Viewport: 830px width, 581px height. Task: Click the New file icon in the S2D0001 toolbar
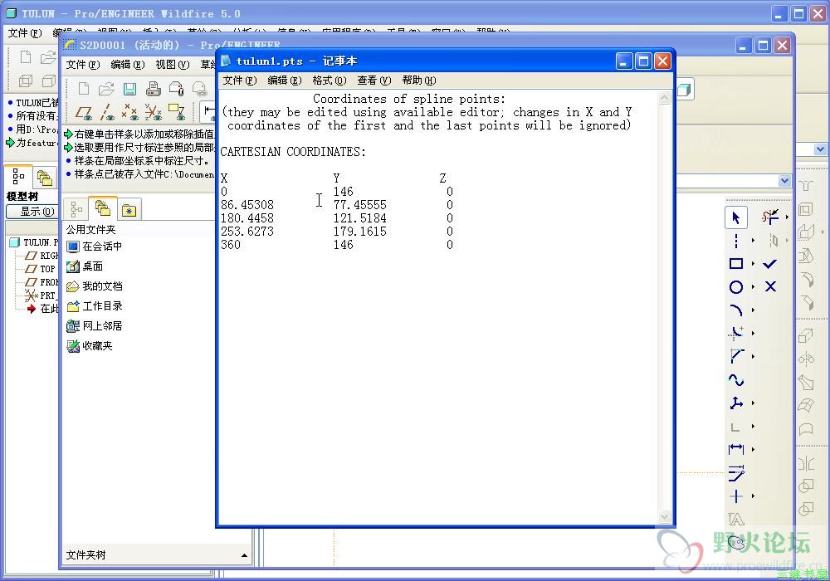point(84,89)
